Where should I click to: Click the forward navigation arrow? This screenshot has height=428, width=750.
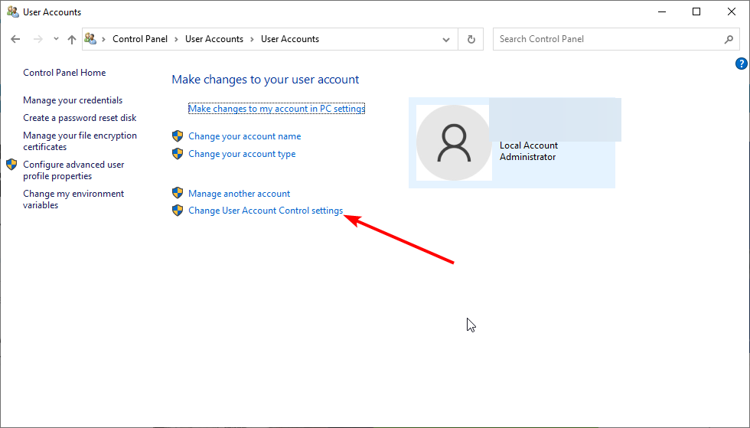pyautogui.click(x=37, y=39)
